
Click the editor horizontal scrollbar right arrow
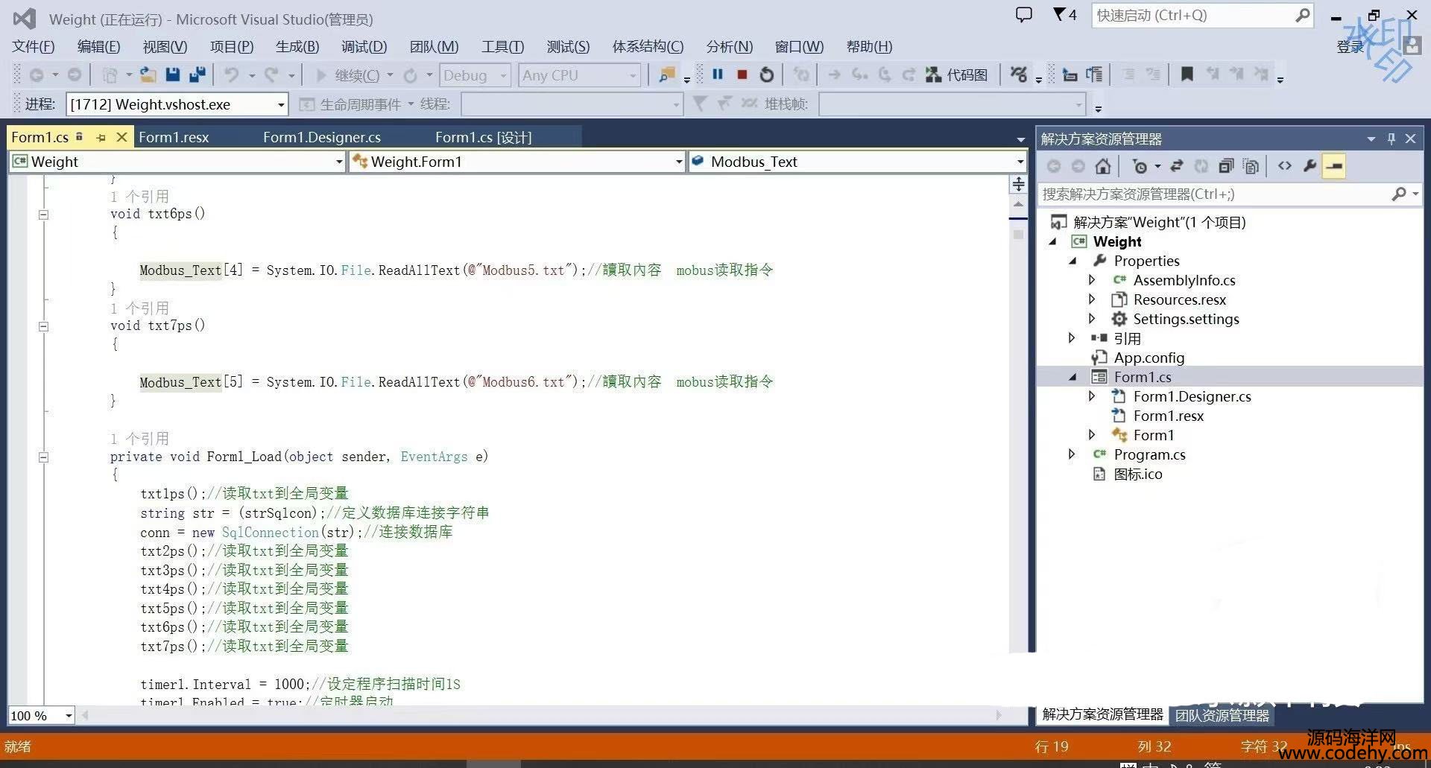point(999,715)
